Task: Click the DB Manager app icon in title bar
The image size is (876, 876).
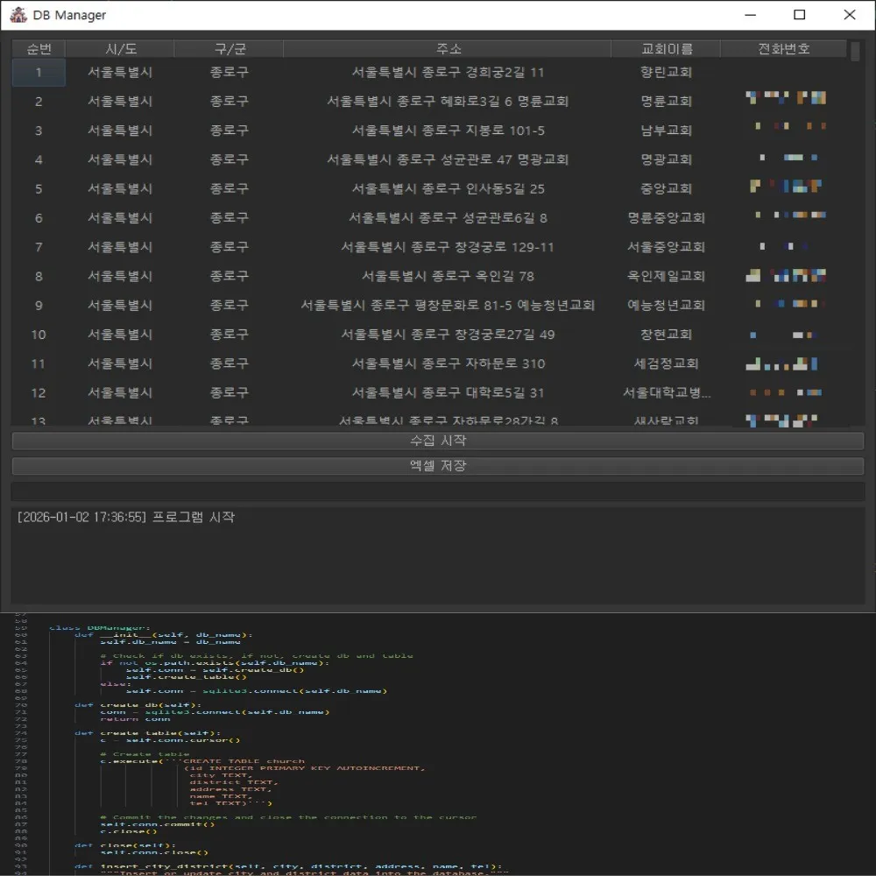Action: 18,15
